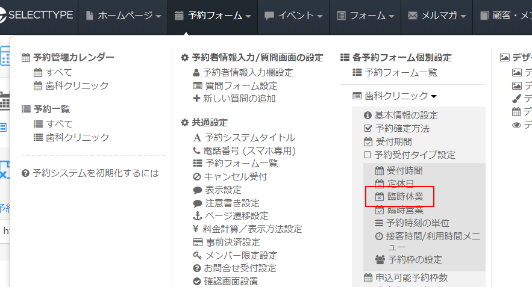Click 予約システムを初期化するには help link
Image resolution: width=532 pixels, height=287 pixels.
click(x=95, y=173)
